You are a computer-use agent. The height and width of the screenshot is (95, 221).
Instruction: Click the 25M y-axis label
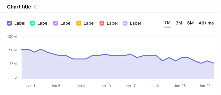pyautogui.click(x=13, y=64)
